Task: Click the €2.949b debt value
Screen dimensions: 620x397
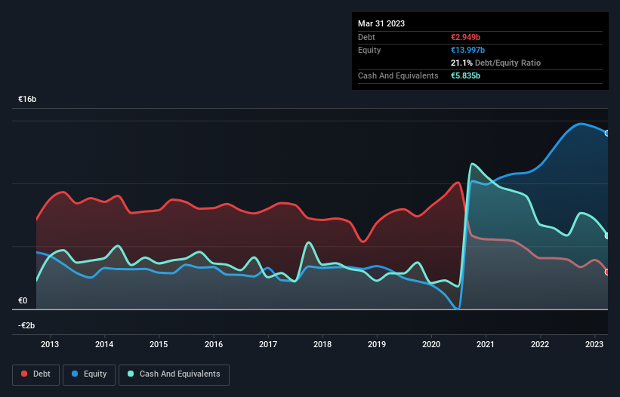Action: (465, 37)
